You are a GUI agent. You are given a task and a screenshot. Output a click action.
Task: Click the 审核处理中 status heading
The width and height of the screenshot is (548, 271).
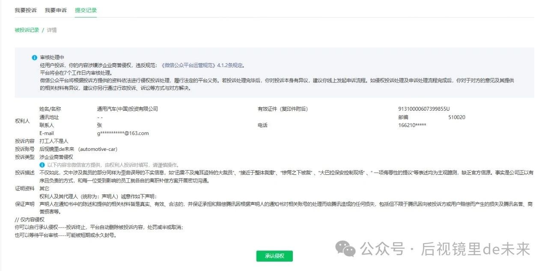(52, 58)
